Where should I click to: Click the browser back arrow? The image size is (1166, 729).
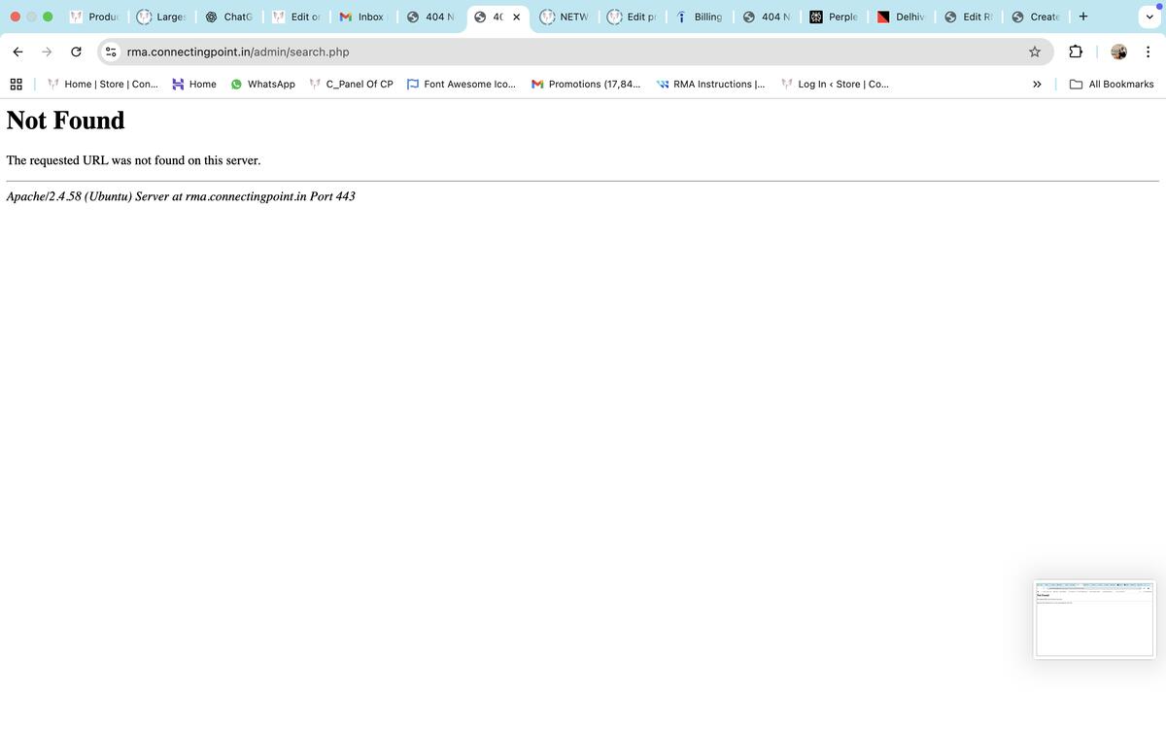coord(17,52)
